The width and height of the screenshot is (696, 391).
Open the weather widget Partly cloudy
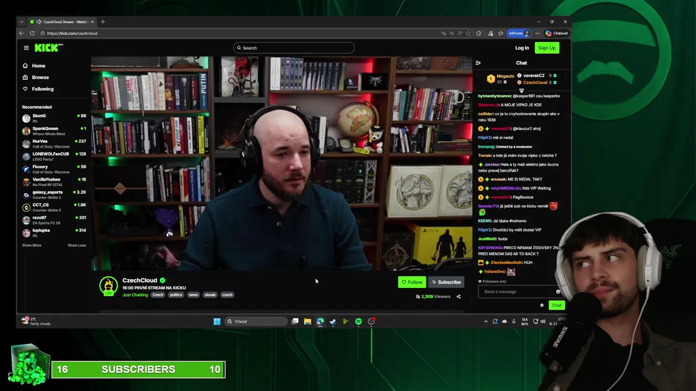37,321
